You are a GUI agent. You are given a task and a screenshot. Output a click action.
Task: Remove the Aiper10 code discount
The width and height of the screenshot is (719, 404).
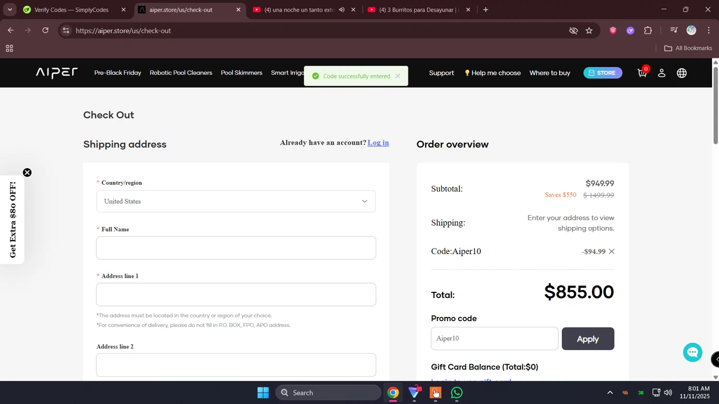click(612, 251)
